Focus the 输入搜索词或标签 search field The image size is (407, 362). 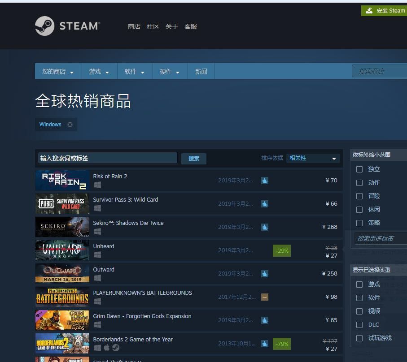[107, 158]
